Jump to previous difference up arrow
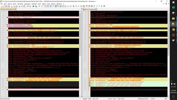Screen dimensions: 177x100 (x=97, y=6)
